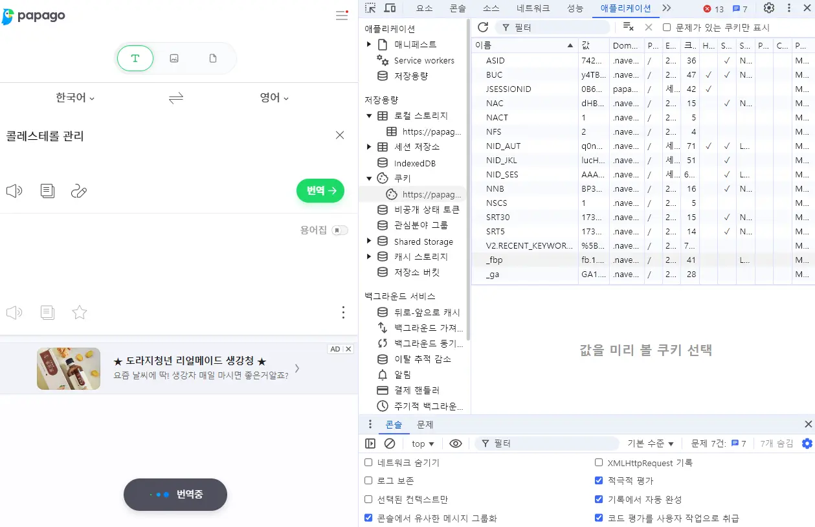
Task: Expand the 세션 저장소 tree item
Action: (369, 147)
